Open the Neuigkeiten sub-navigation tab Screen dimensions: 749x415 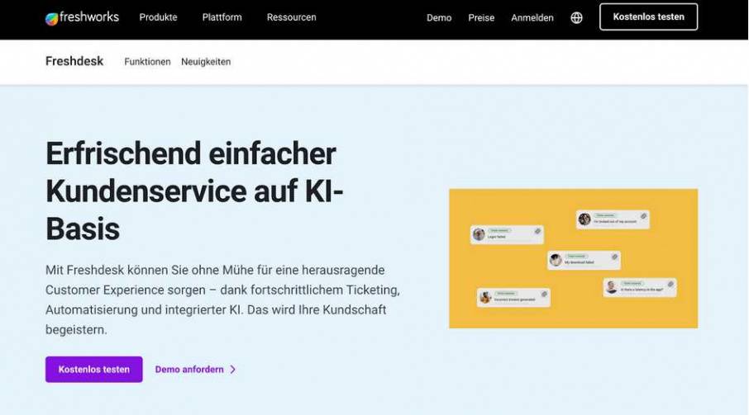(x=206, y=62)
